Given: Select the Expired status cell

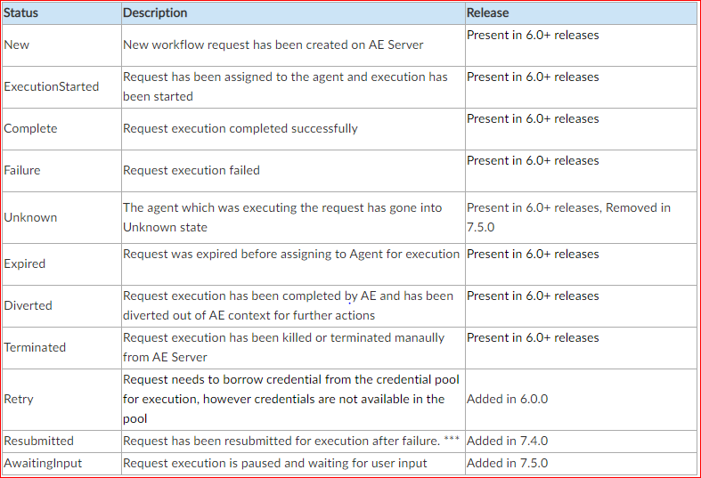Looking at the screenshot, I should [61, 264].
